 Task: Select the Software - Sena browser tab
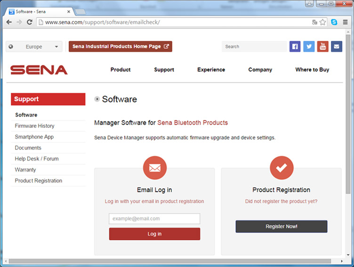pos(40,11)
